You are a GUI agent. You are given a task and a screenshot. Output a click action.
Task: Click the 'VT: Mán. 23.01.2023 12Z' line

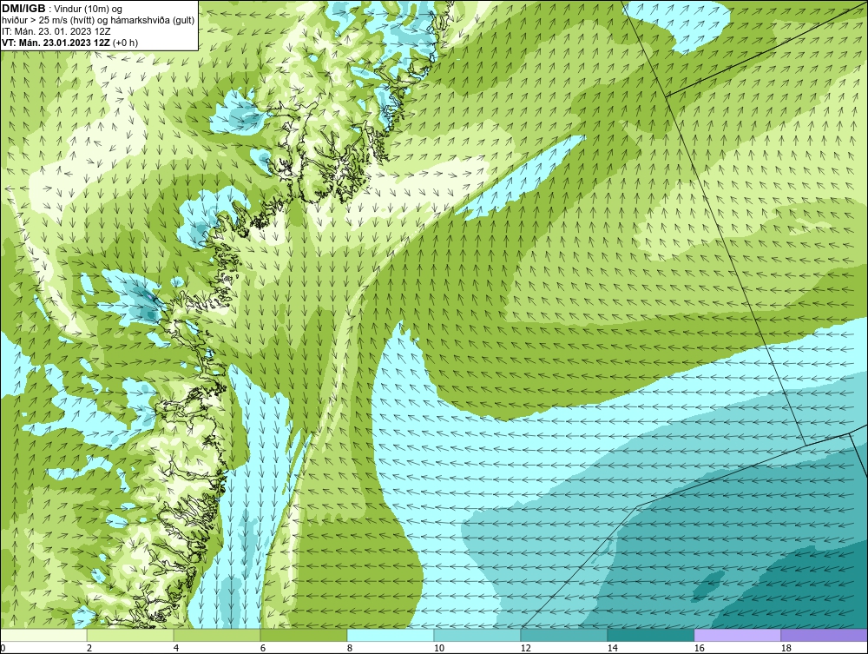click(70, 43)
